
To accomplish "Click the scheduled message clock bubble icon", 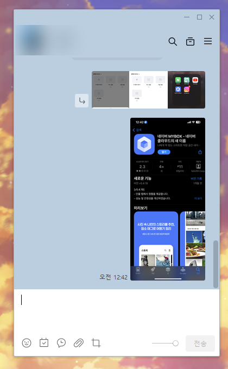I will 61,343.
